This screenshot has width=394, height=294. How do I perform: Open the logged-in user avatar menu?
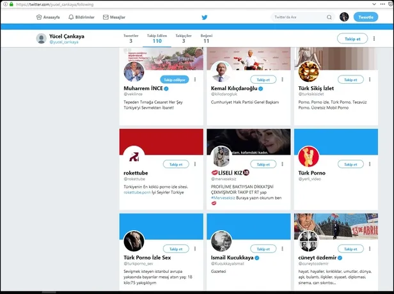344,17
